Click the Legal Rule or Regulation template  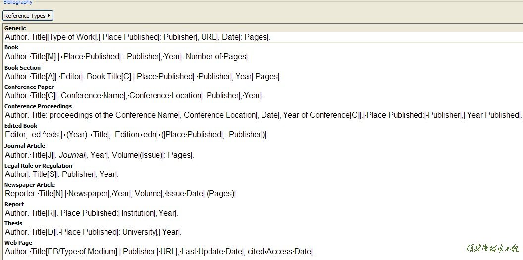coord(62,174)
